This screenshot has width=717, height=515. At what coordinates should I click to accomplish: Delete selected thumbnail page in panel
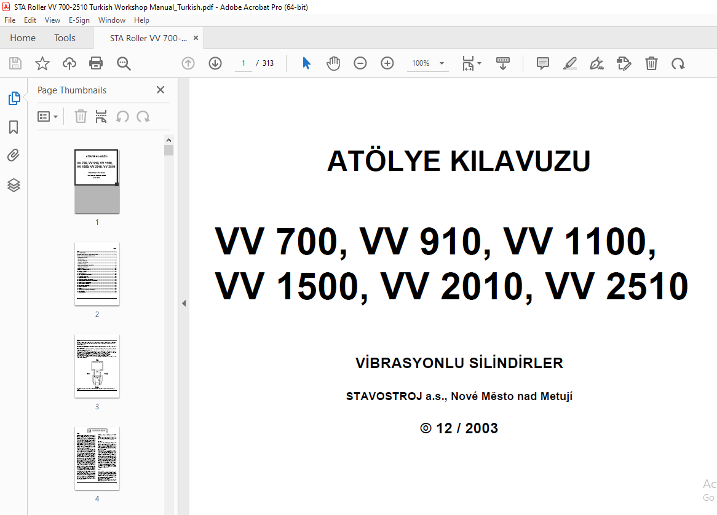81,117
